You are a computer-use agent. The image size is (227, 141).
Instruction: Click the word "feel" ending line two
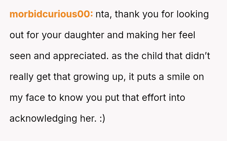click(187, 35)
